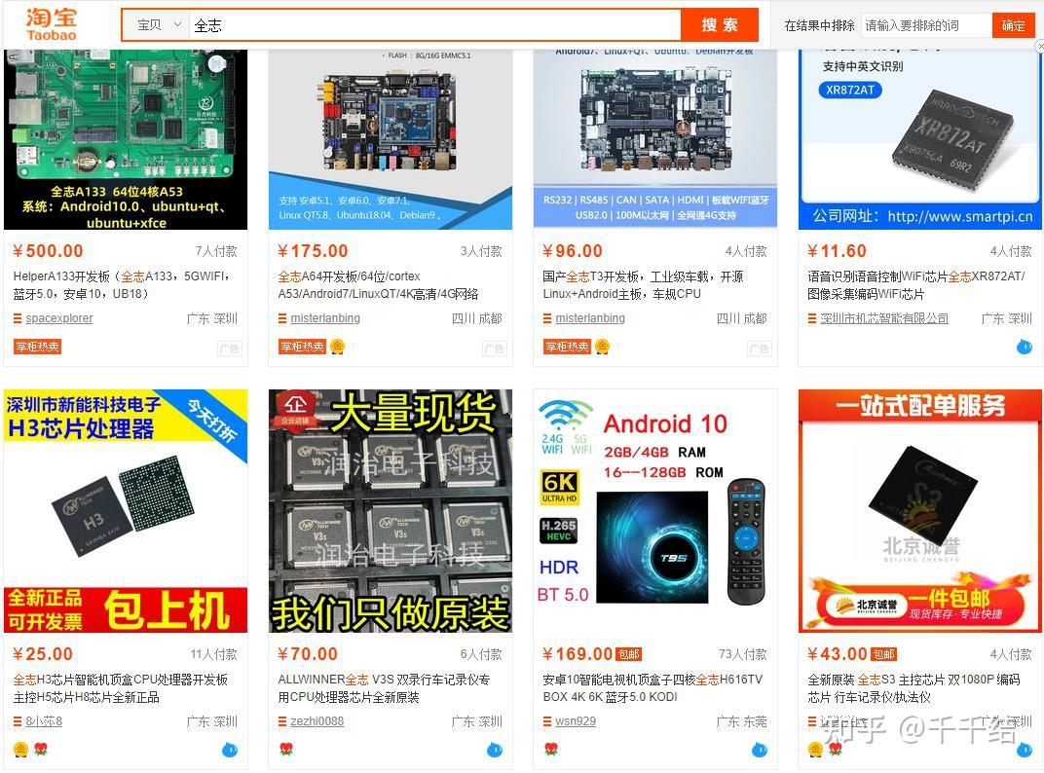Click the 广告 ad marker on the A133 listing

coord(229,349)
